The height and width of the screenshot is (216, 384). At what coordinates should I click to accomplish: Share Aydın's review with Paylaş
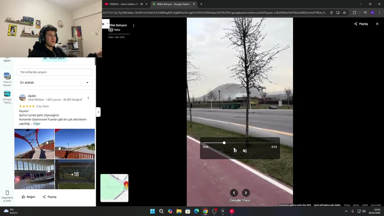(49, 197)
